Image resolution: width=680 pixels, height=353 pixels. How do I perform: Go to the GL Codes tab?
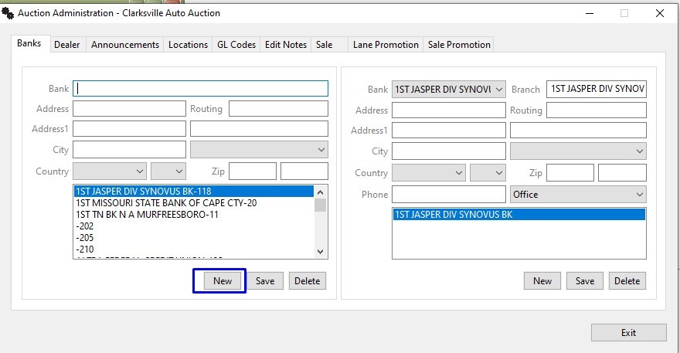[235, 45]
